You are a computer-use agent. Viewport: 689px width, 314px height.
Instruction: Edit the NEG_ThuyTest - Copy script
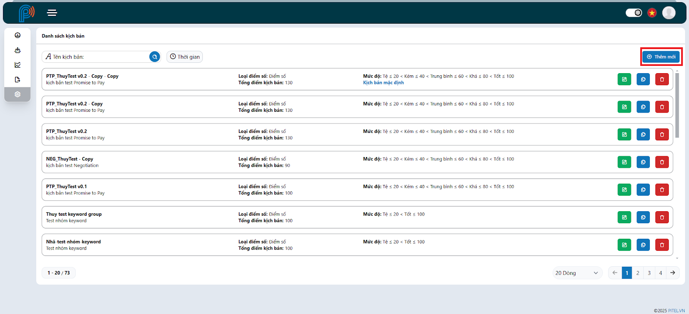coord(624,162)
